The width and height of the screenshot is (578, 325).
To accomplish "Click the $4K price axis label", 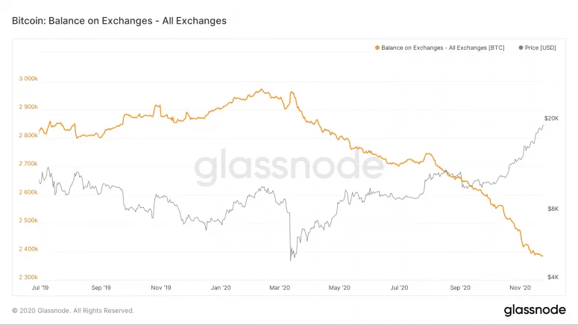I will click(553, 277).
